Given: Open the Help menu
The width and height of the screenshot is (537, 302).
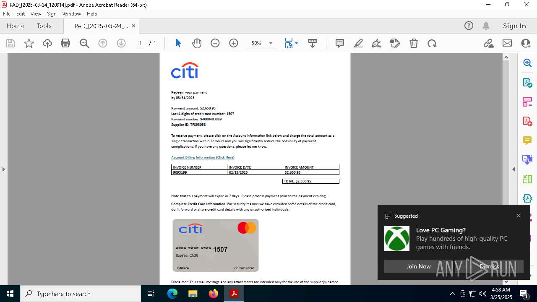Looking at the screenshot, I should [92, 13].
